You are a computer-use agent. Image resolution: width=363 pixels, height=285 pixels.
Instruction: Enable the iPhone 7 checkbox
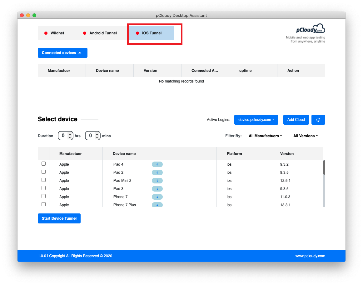pos(43,196)
